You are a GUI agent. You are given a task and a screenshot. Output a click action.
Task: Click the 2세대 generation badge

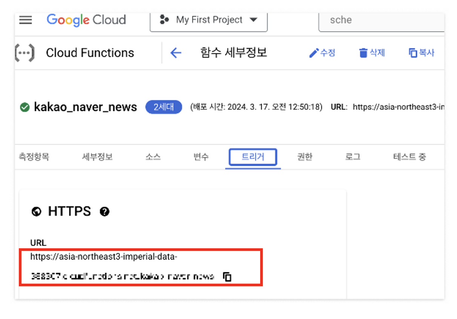coord(164,107)
